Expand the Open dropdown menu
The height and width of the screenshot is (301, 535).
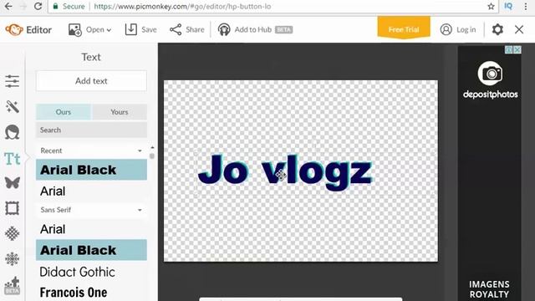(x=109, y=30)
